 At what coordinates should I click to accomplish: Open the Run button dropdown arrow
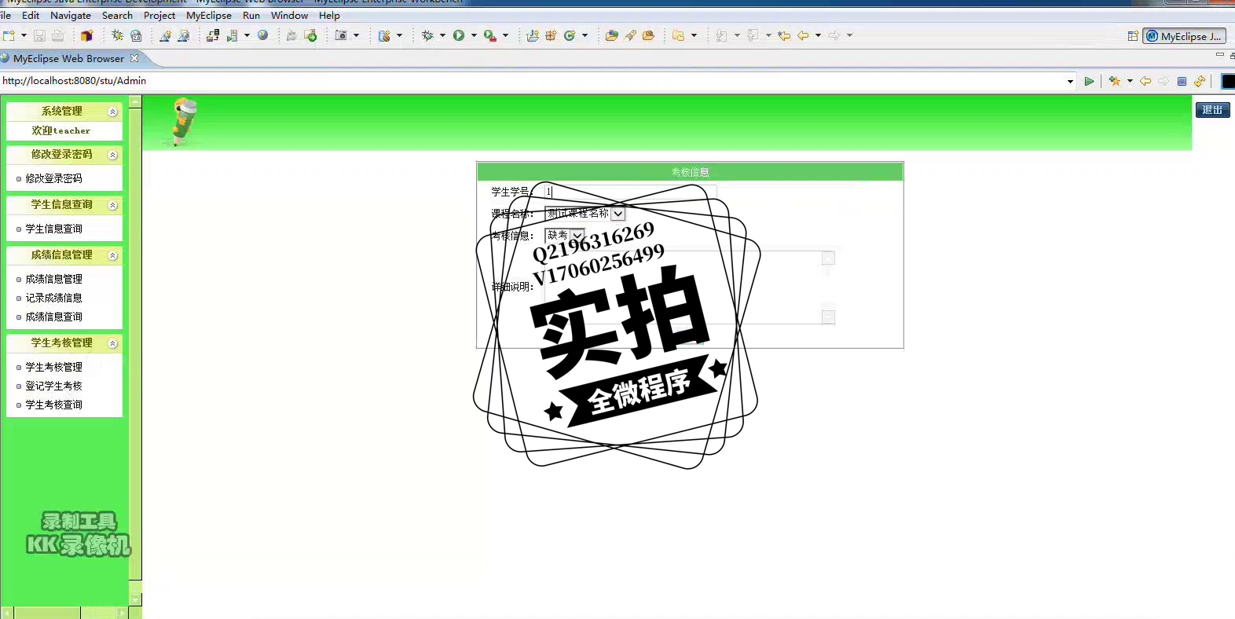[x=474, y=35]
